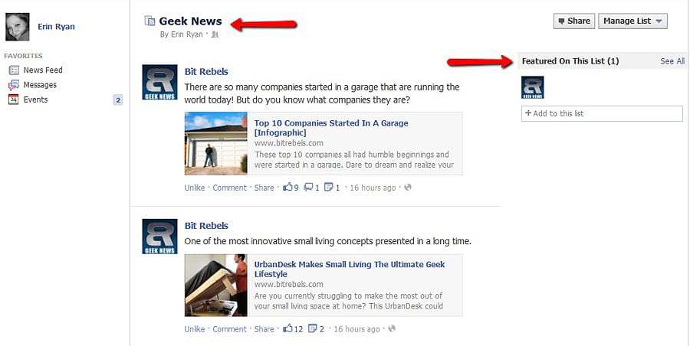Click the shares count icon on garage post
Image resolution: width=690 pixels, height=346 pixels.
point(332,188)
